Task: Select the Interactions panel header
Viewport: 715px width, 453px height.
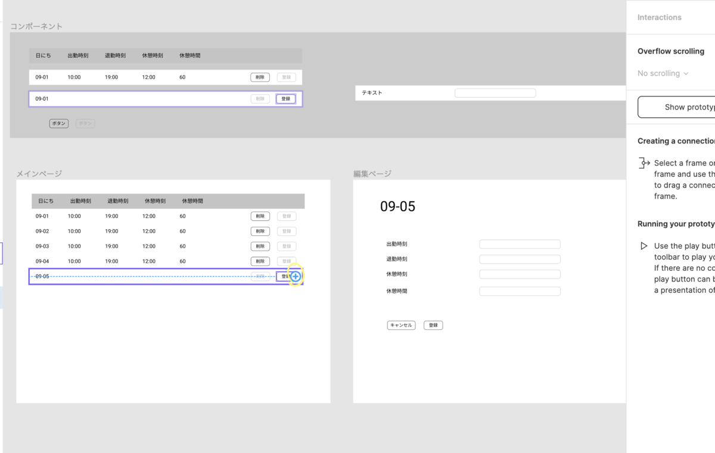Action: [660, 17]
